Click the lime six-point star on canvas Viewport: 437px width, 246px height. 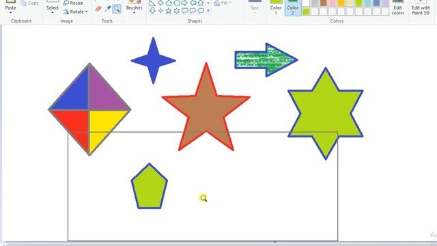click(326, 113)
